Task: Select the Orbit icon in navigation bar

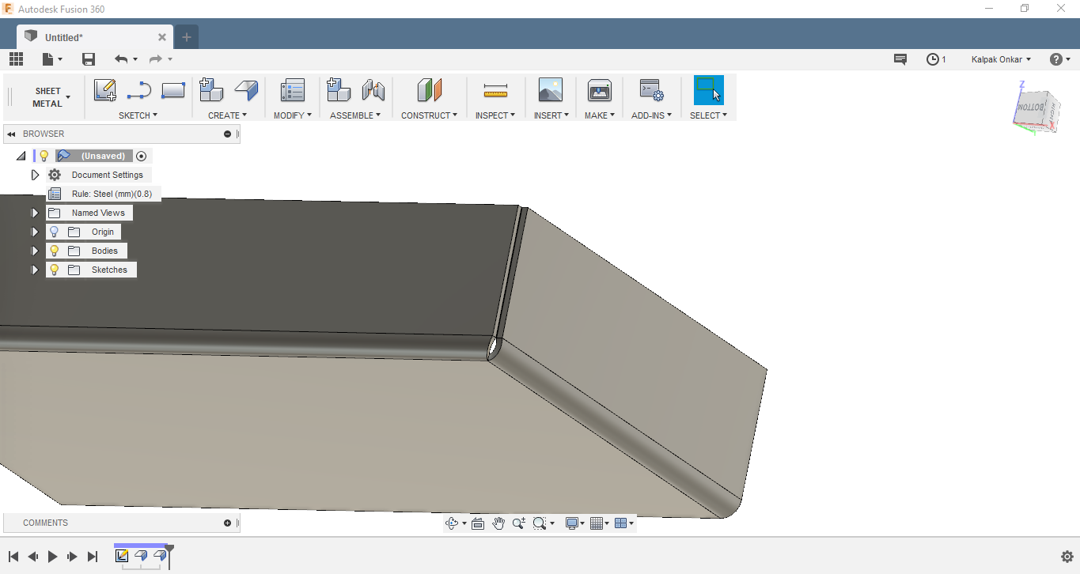Action: [x=450, y=523]
